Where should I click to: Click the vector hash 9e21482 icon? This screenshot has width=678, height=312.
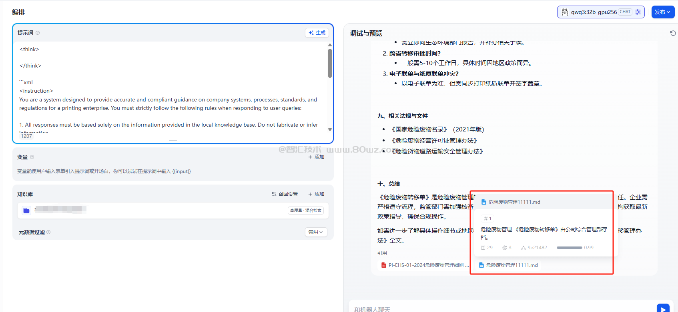[x=523, y=248]
